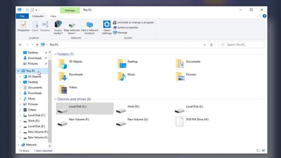Click Quick Access properties checkmark icon

(32, 10)
